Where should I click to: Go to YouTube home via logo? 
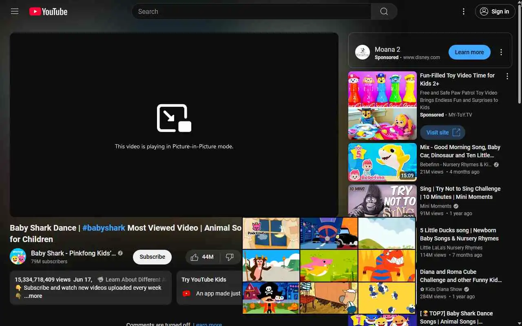point(48,12)
